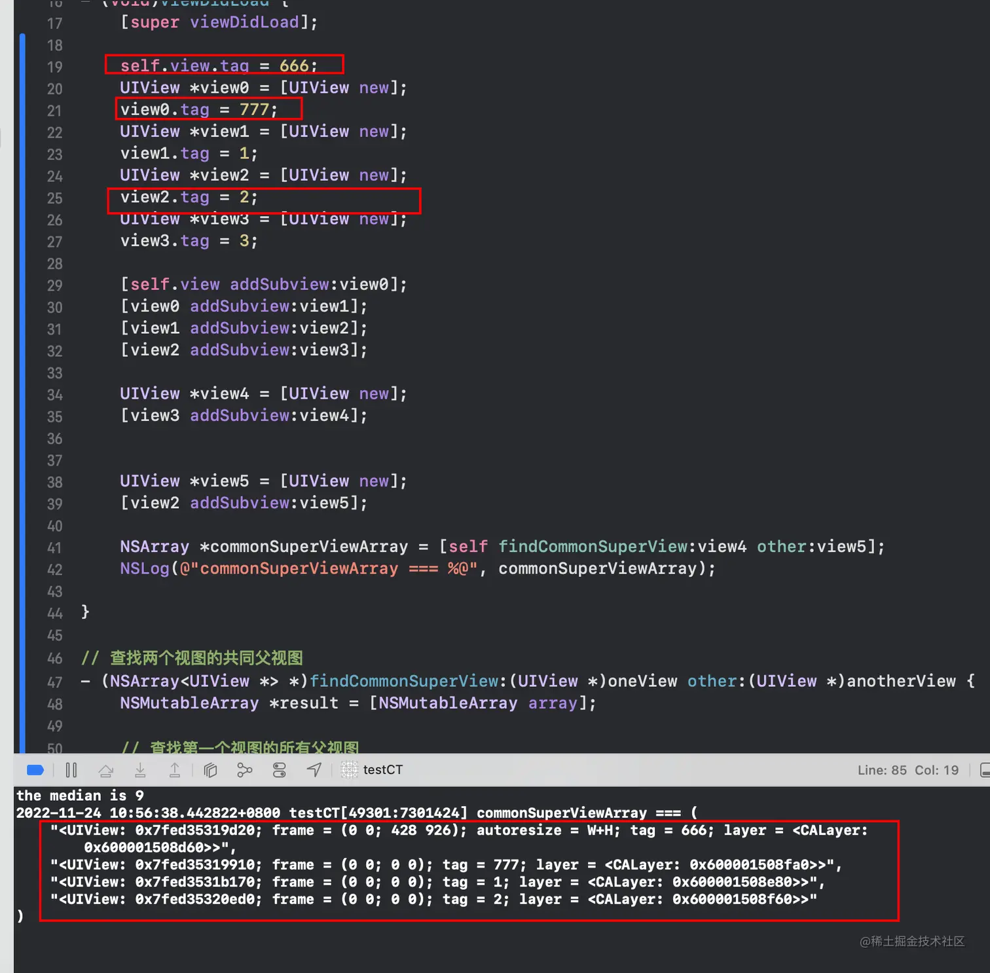Click the Line: 85 Col: 19 indicator
The image size is (990, 973).
(x=908, y=770)
